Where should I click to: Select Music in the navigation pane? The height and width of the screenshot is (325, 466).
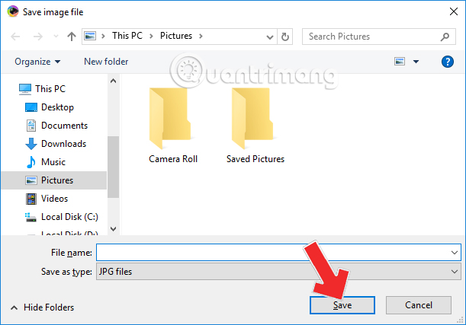point(53,162)
